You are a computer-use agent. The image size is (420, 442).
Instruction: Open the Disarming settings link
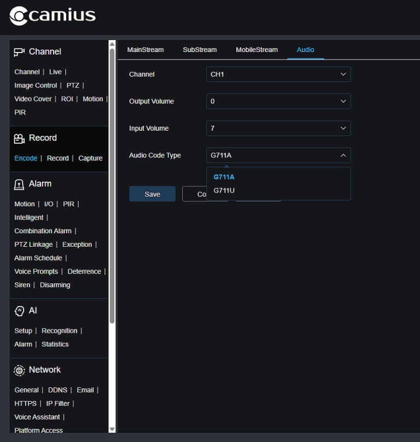click(55, 285)
